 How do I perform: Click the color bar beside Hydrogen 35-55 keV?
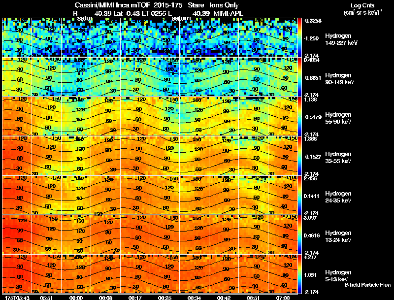pyautogui.click(x=299, y=156)
